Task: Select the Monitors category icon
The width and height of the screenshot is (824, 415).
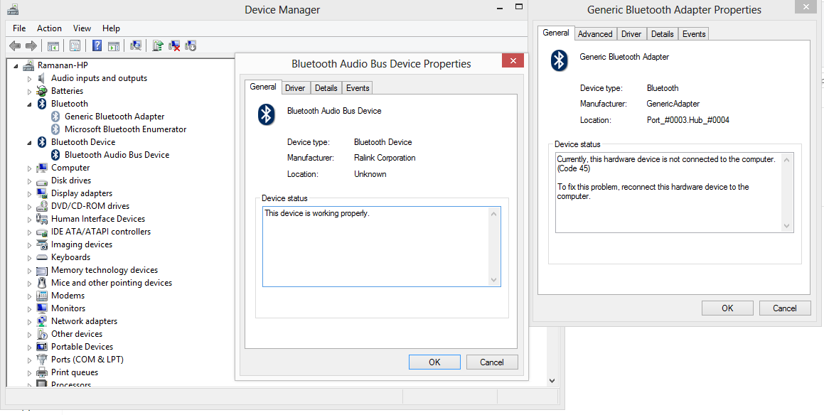Action: coord(42,308)
